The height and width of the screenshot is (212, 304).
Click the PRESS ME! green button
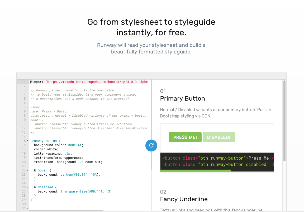coord(185,137)
